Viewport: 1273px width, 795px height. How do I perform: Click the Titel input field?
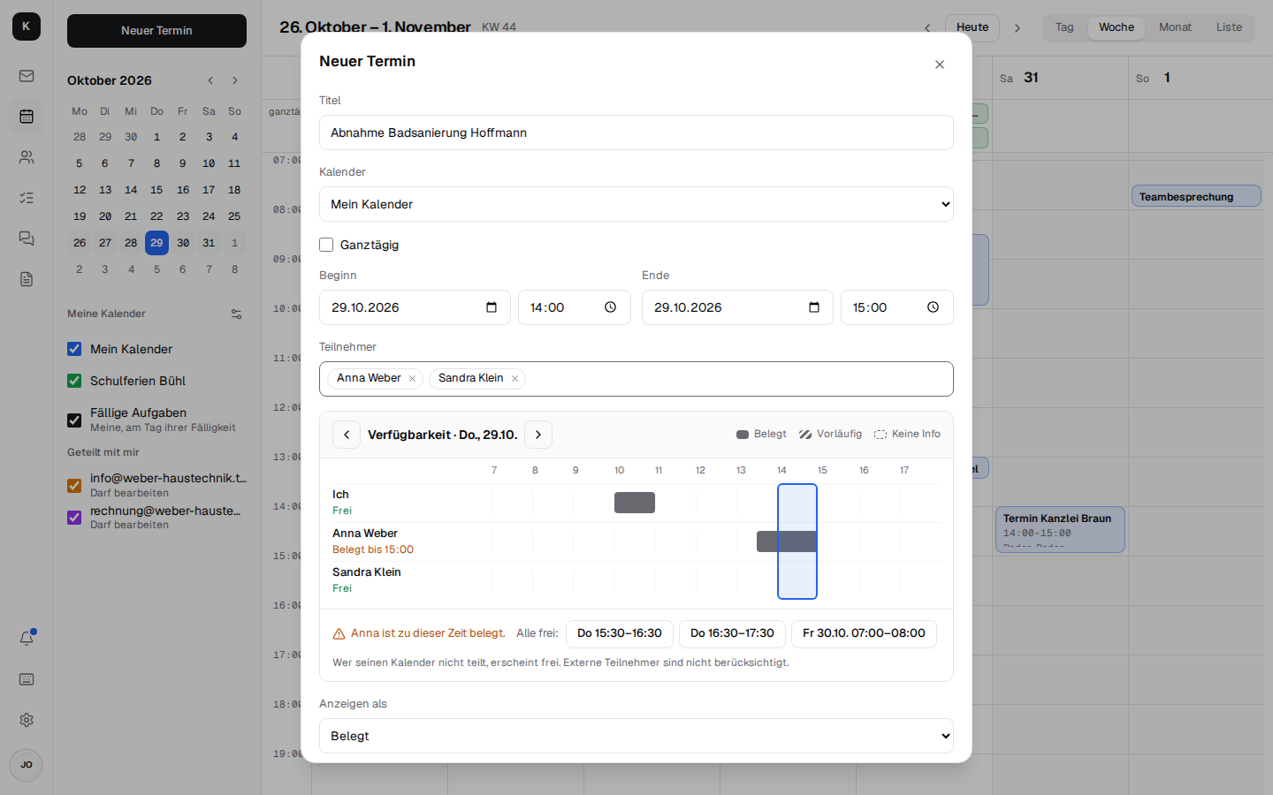(x=636, y=132)
